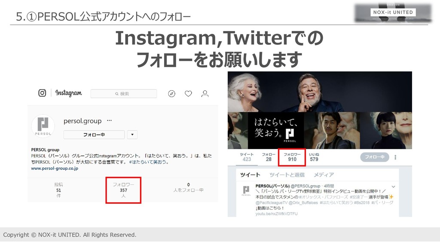Select the ツイート tab
440x248 pixels.
point(250,175)
